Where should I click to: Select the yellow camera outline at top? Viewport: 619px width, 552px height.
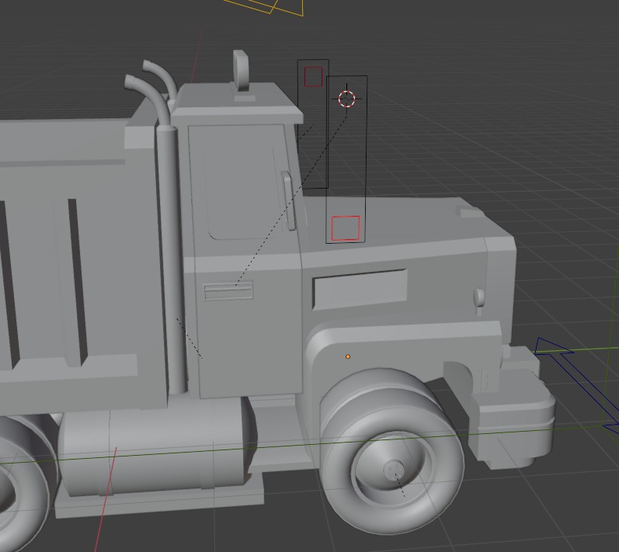265,7
